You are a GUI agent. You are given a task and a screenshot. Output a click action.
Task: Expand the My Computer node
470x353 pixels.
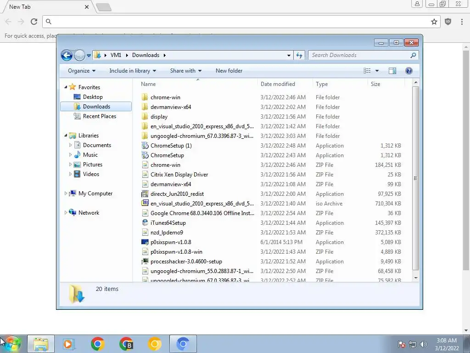[x=66, y=194]
